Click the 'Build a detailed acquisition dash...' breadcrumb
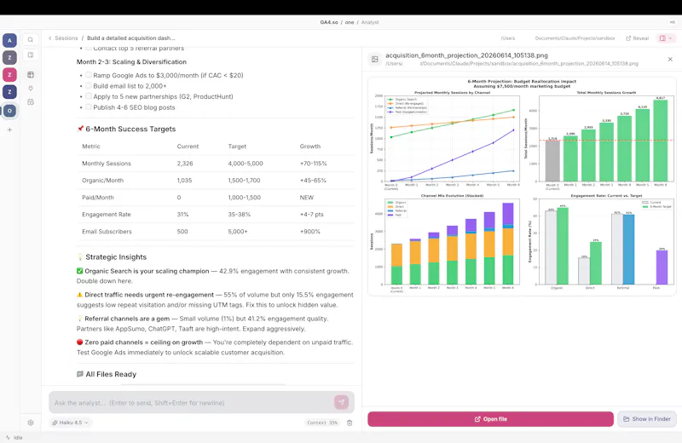The height and width of the screenshot is (443, 682). [131, 38]
